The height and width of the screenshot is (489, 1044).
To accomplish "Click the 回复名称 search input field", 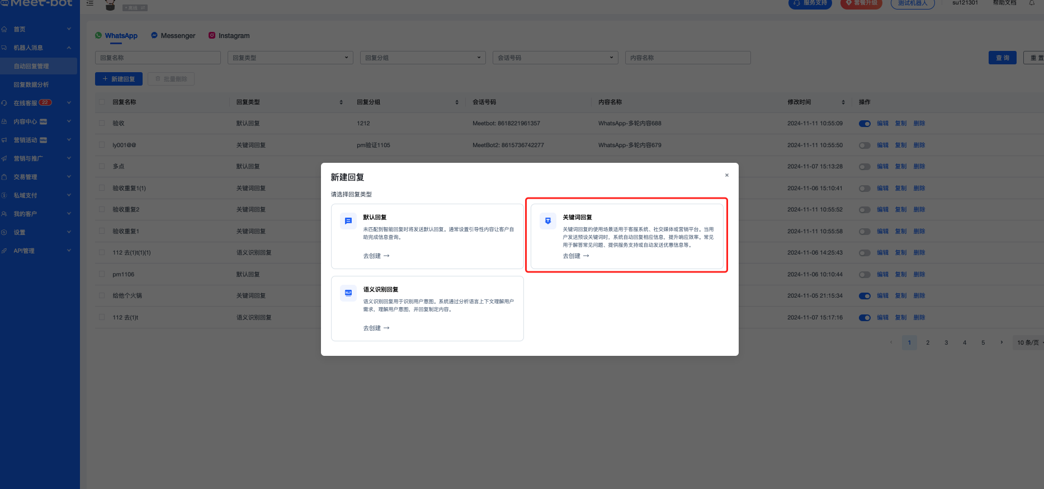I will 158,58.
